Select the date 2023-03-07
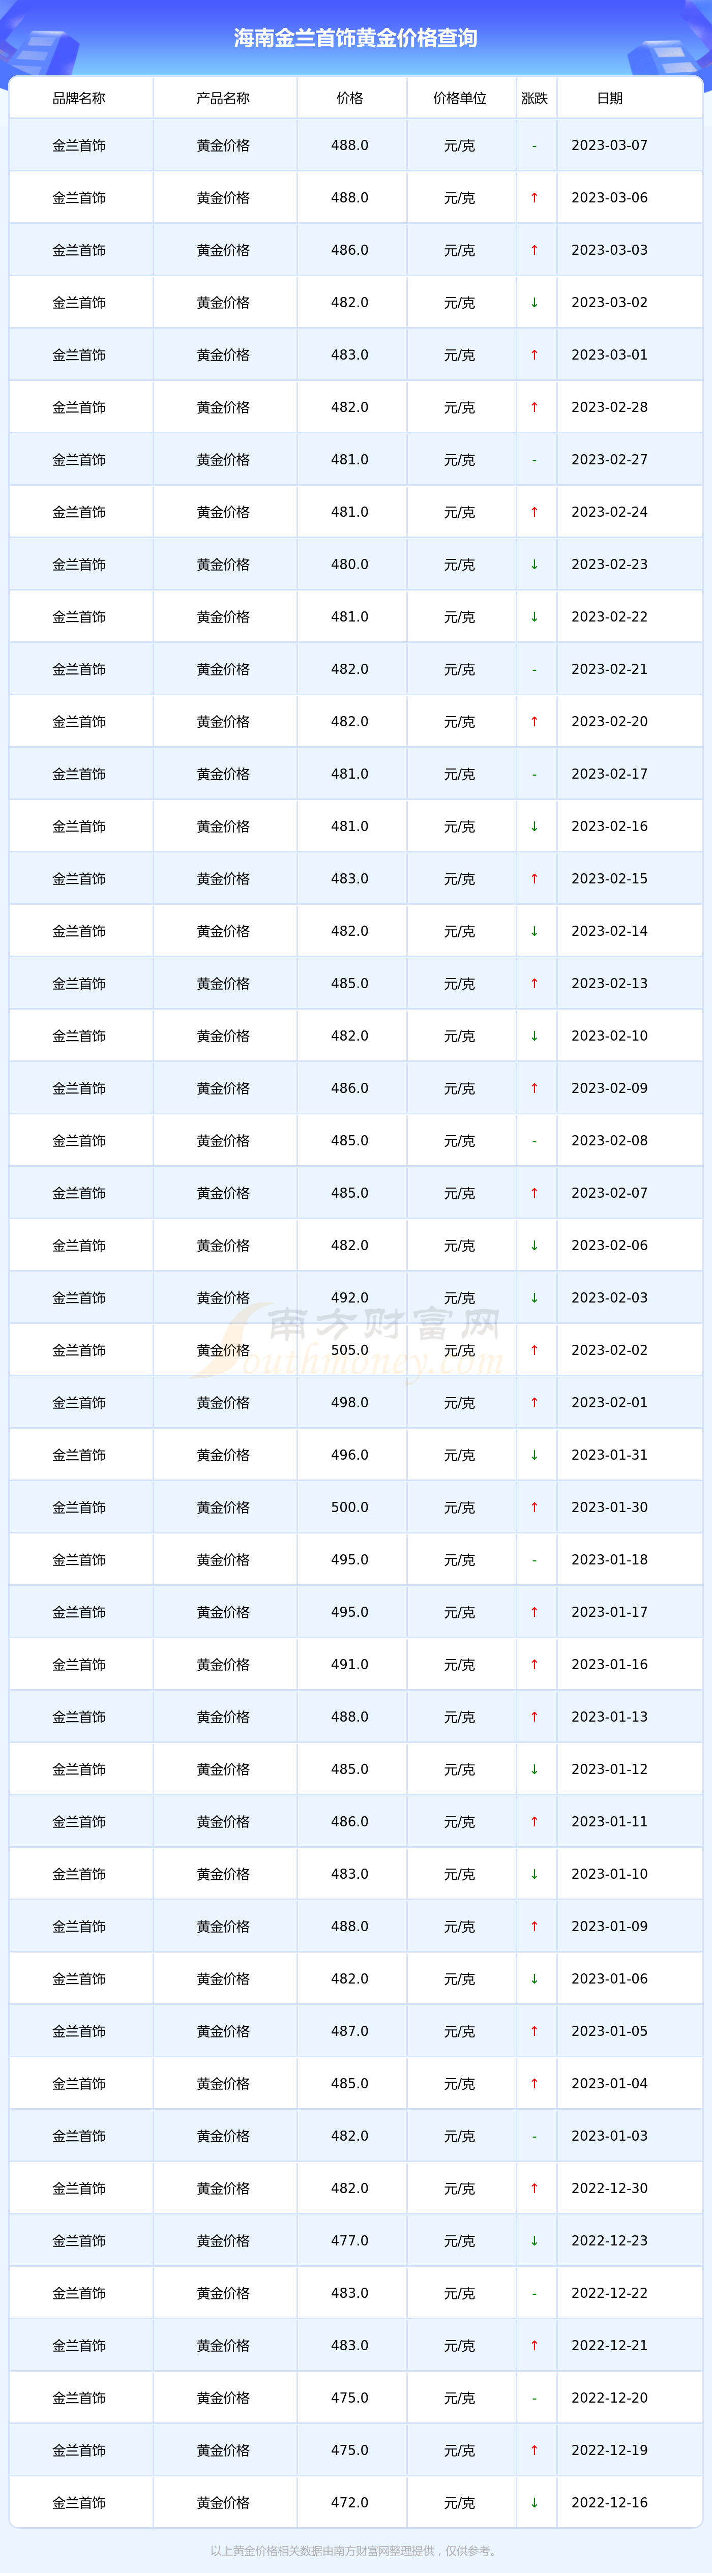 tap(609, 146)
